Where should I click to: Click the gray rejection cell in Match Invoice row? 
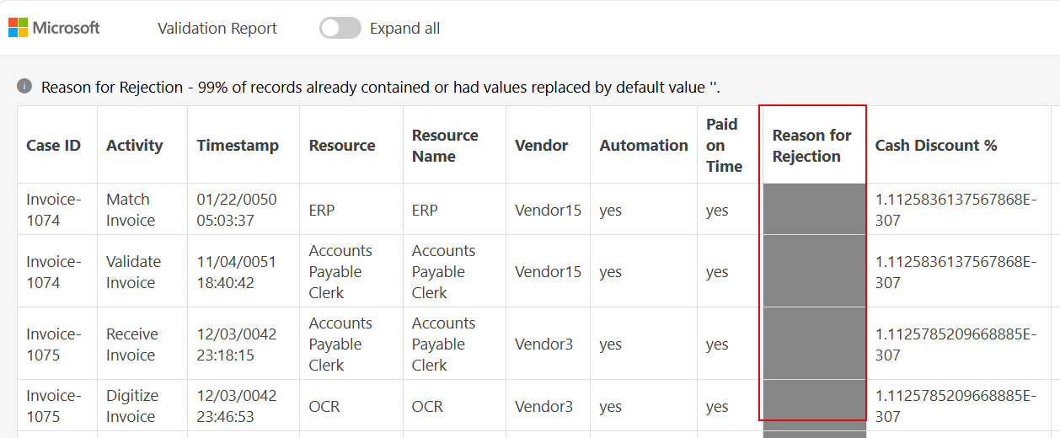814,210
